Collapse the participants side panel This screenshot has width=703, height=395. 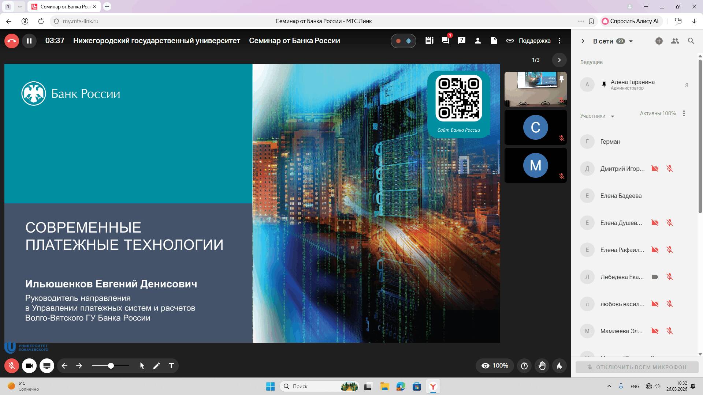tap(583, 41)
